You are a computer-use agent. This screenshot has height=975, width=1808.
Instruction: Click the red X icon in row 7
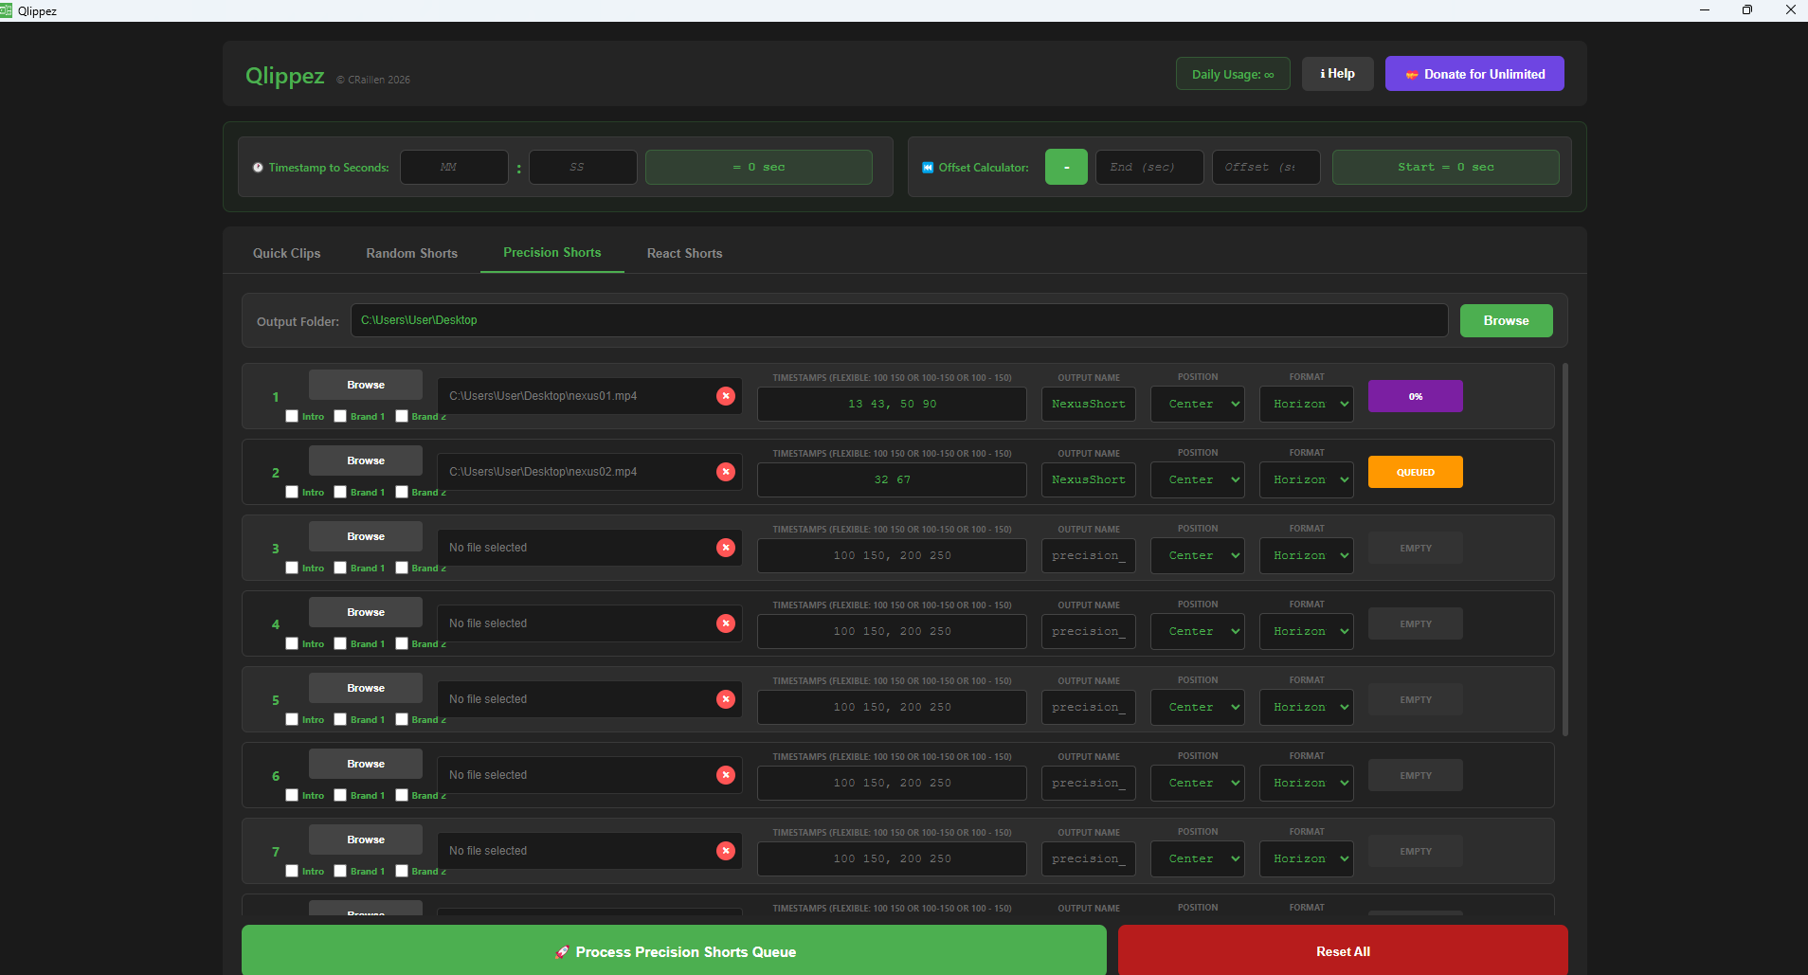[x=726, y=851]
